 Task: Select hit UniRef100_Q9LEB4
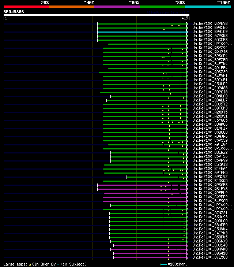pos(210,68)
